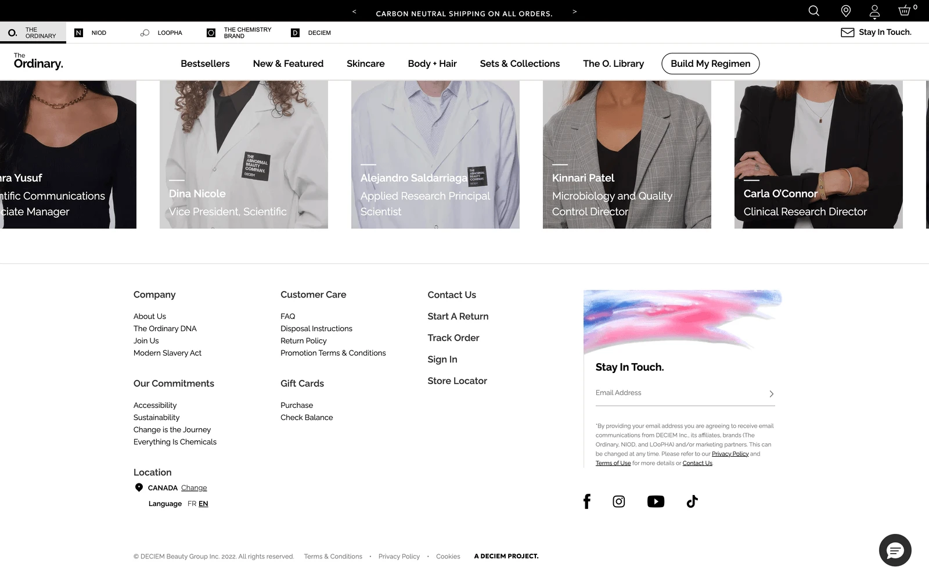Open the Terms of Use disclaimer link

coord(613,464)
